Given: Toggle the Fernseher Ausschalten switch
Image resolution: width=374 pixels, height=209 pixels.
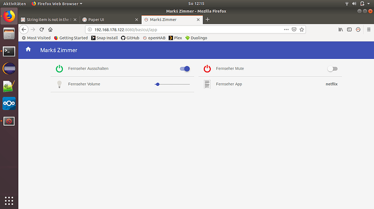Looking at the screenshot, I should pyautogui.click(x=185, y=69).
